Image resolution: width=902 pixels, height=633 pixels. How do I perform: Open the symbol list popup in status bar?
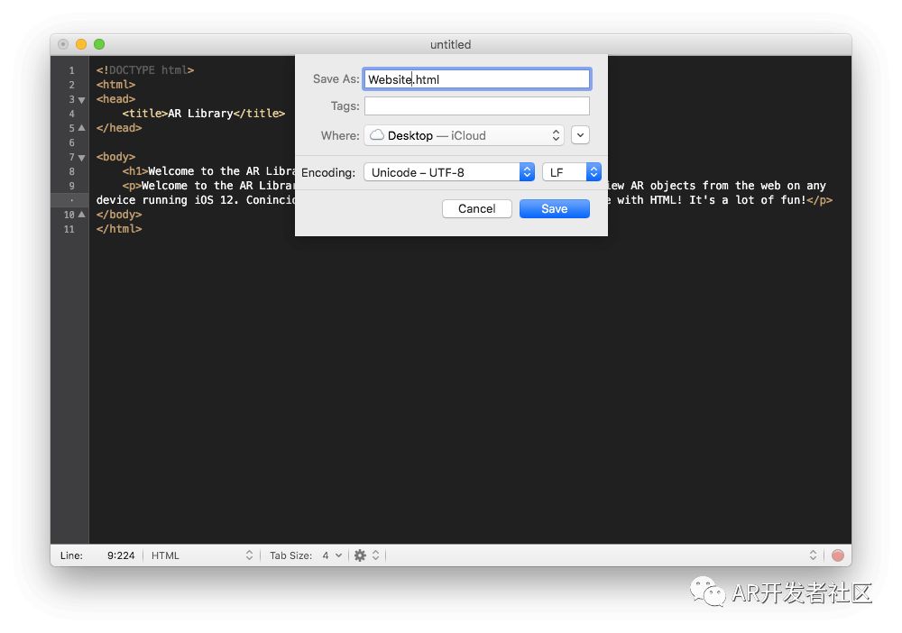[812, 555]
